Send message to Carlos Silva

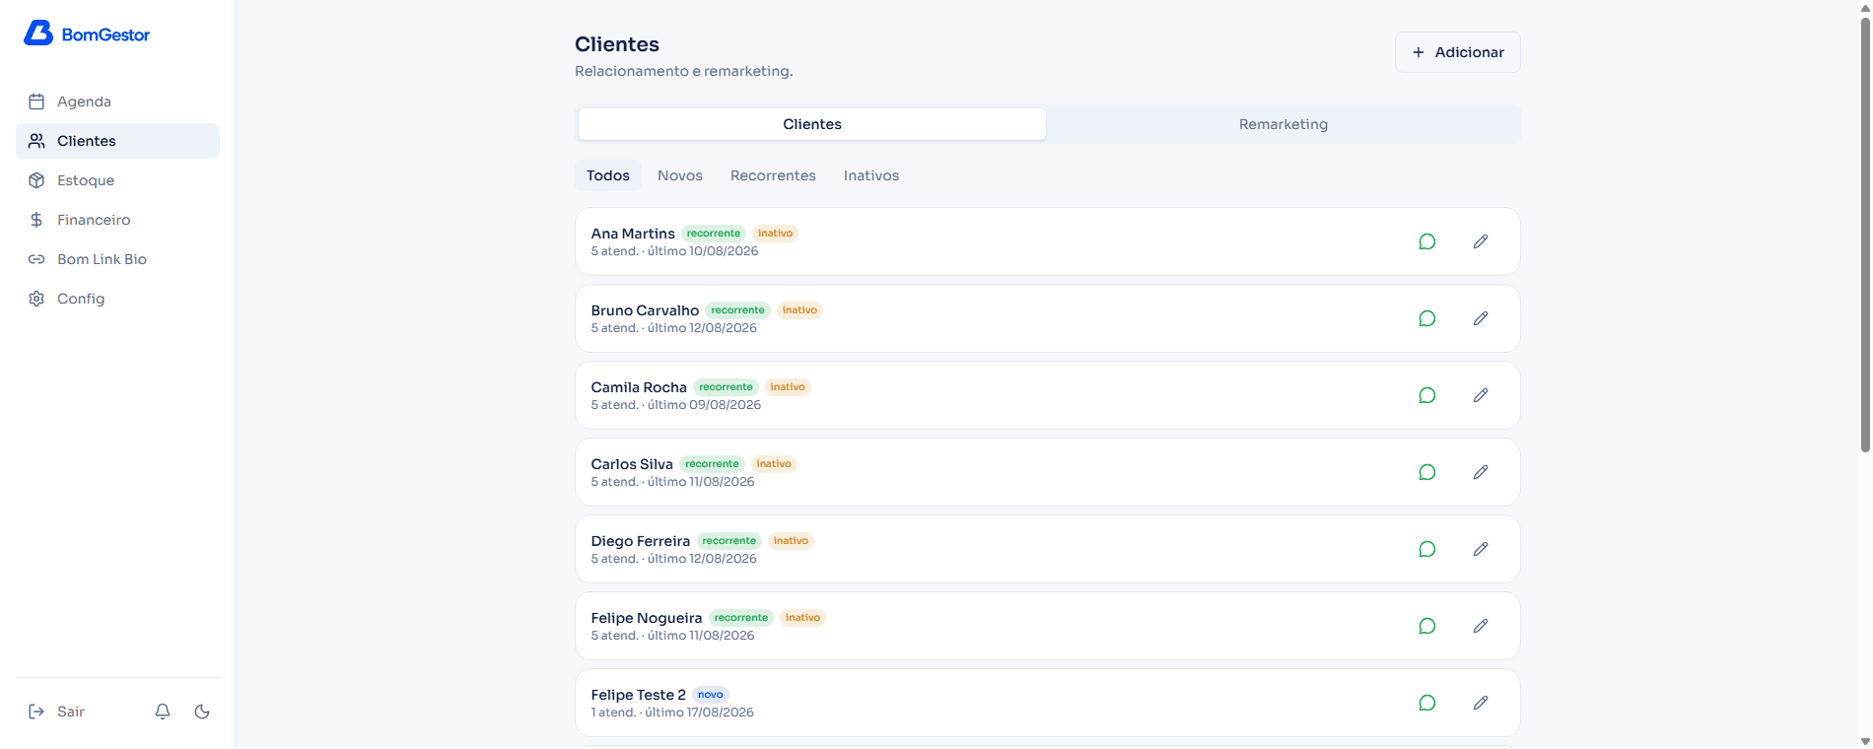pos(1426,472)
